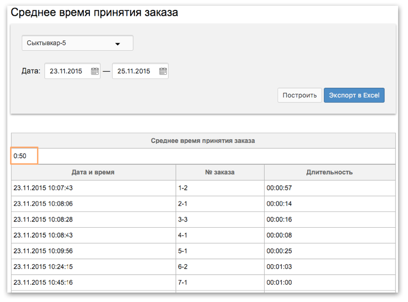
Task: Open calendar for end date 25.11.2015
Action: coord(163,71)
